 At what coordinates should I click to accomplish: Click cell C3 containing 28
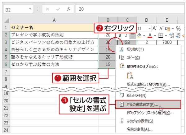point(127,42)
